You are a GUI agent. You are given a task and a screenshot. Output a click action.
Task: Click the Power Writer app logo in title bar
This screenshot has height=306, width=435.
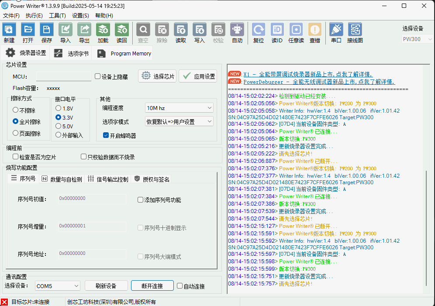pyautogui.click(x=5, y=6)
